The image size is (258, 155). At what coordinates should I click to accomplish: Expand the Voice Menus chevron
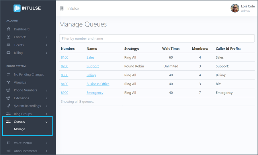click(x=46, y=143)
